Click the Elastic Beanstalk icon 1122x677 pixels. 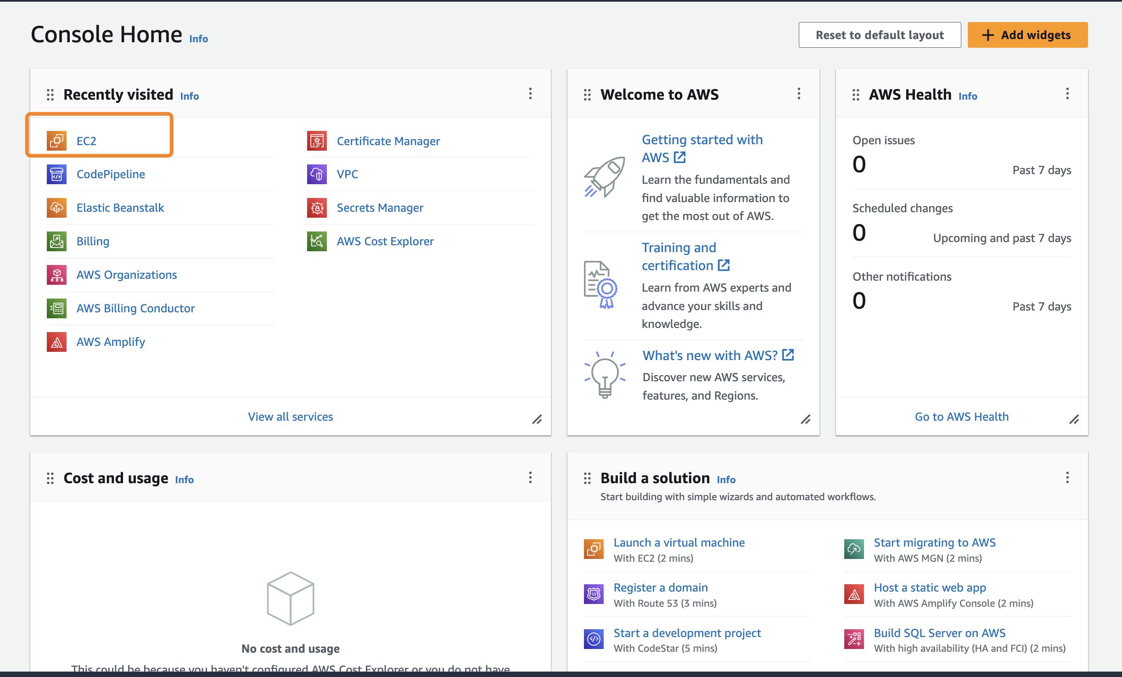click(56, 208)
